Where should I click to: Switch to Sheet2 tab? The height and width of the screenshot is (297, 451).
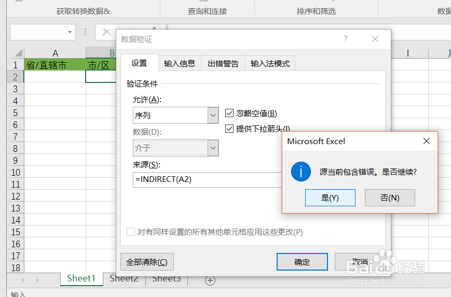124,278
